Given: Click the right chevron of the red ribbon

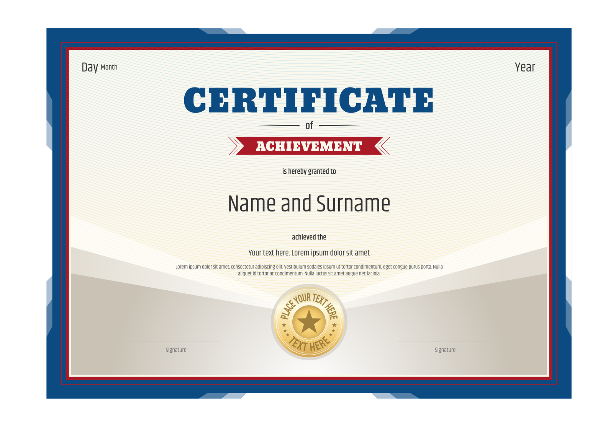Looking at the screenshot, I should tap(383, 146).
